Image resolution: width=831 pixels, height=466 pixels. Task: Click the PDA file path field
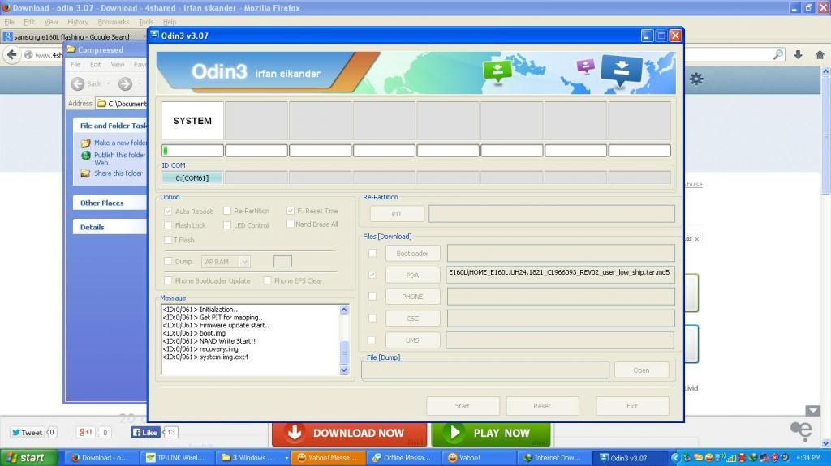pyautogui.click(x=560, y=275)
